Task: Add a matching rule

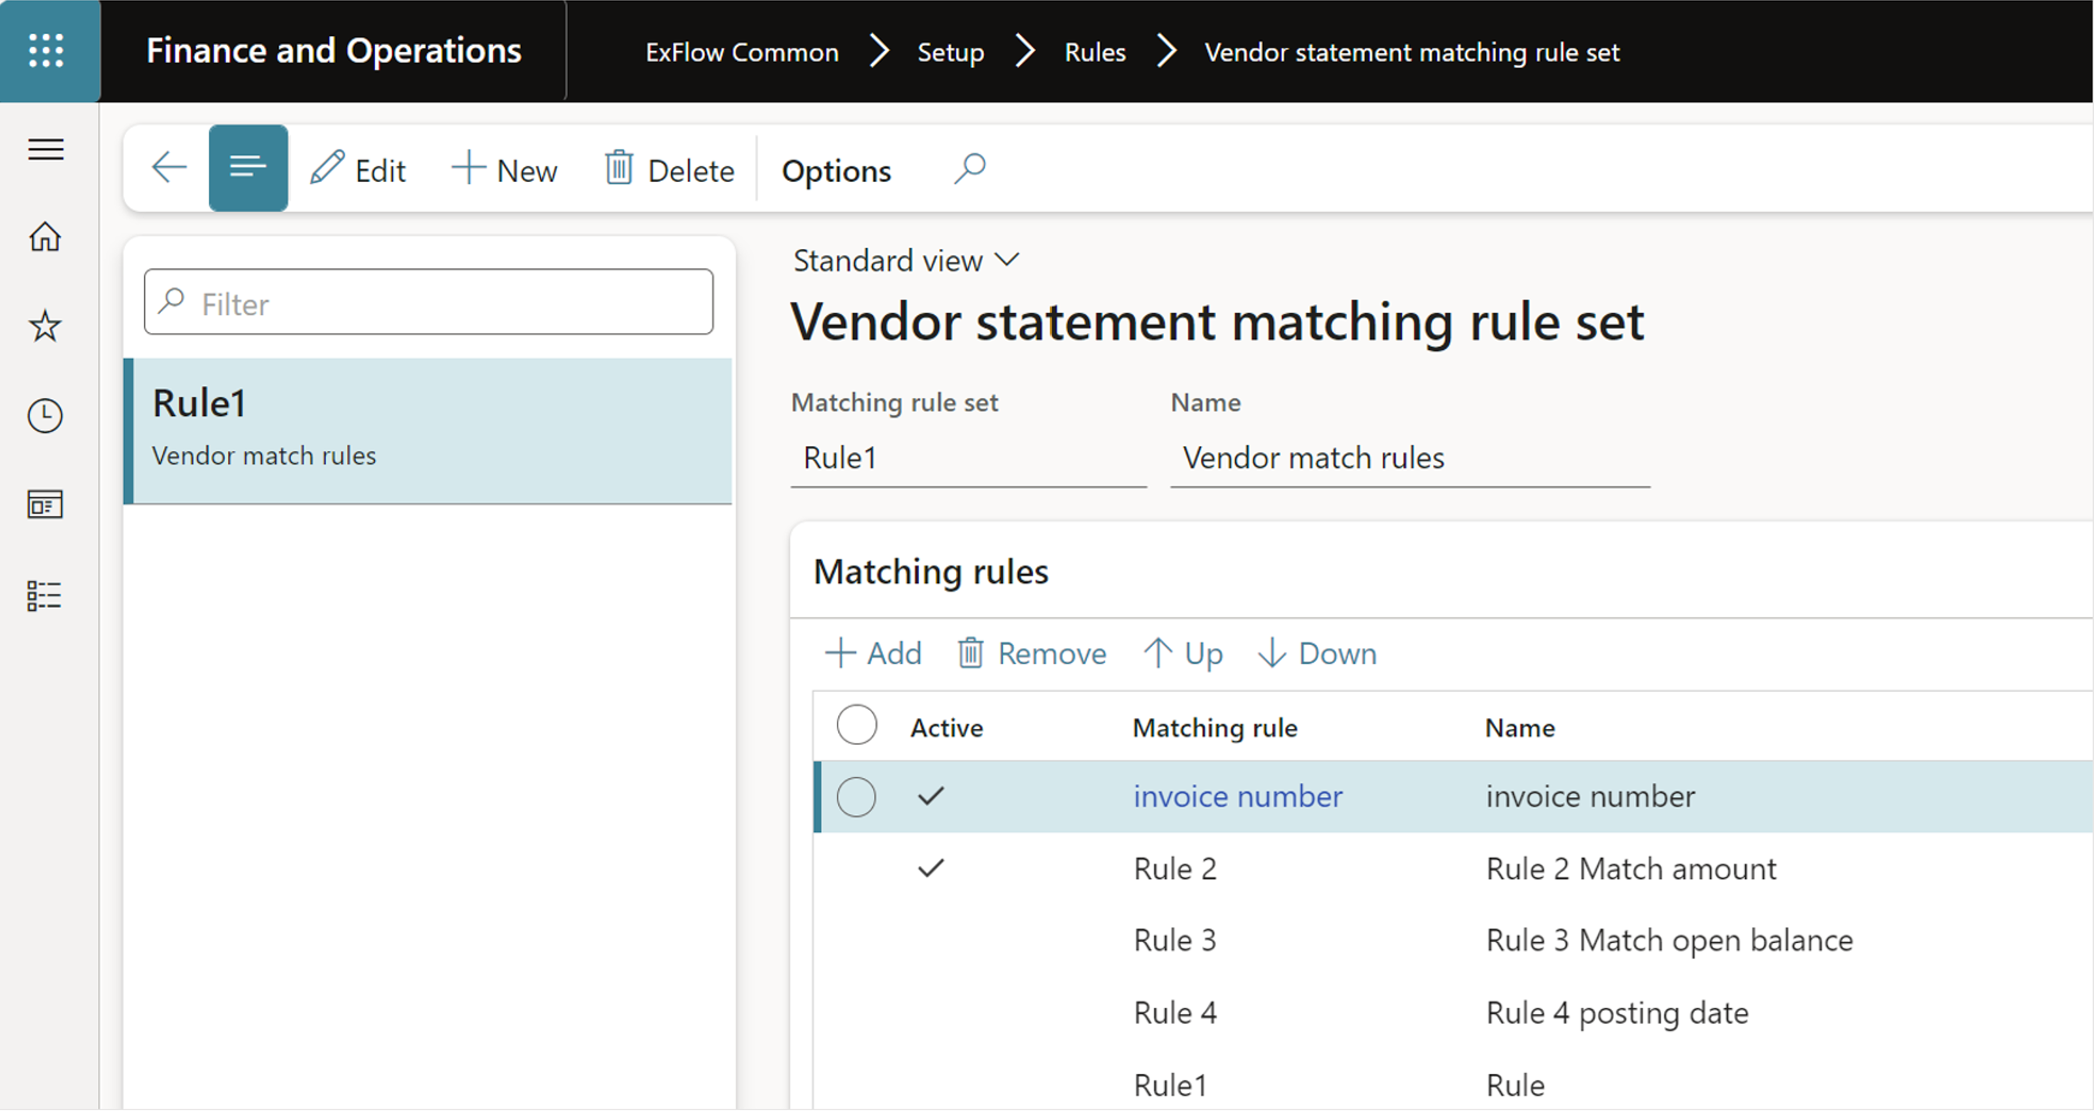Action: pyautogui.click(x=873, y=653)
